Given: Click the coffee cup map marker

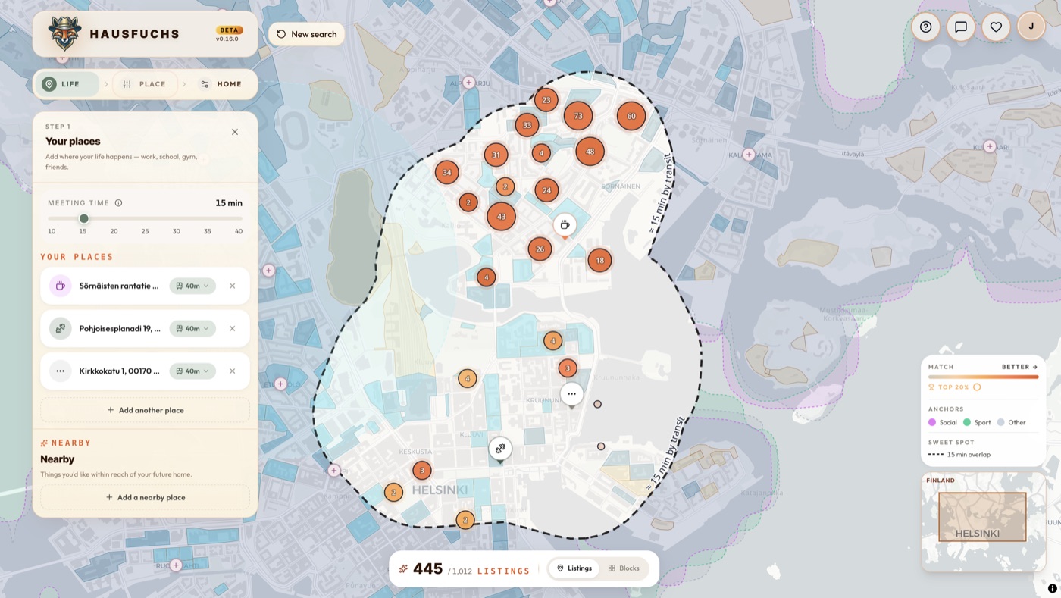Looking at the screenshot, I should coord(564,225).
